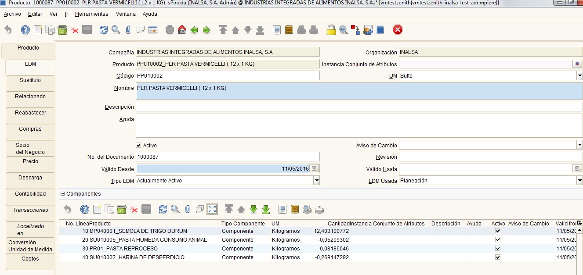Open the UM dropdown showing Bulto
Image resolution: width=583 pixels, height=275 pixels.
pyautogui.click(x=579, y=76)
